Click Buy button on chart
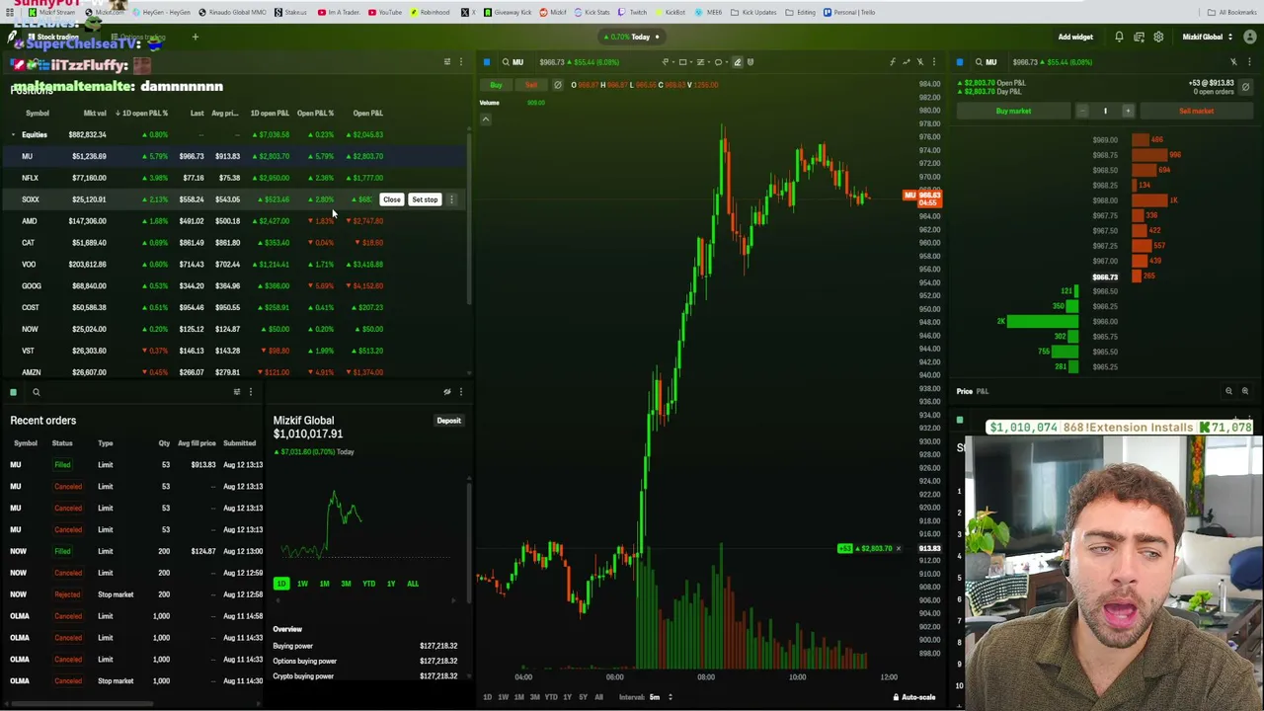Screen dimensions: 1264x711 [496, 85]
